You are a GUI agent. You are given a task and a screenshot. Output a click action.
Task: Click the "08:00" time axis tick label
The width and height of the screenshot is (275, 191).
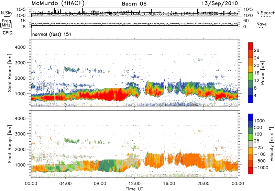point(100,184)
